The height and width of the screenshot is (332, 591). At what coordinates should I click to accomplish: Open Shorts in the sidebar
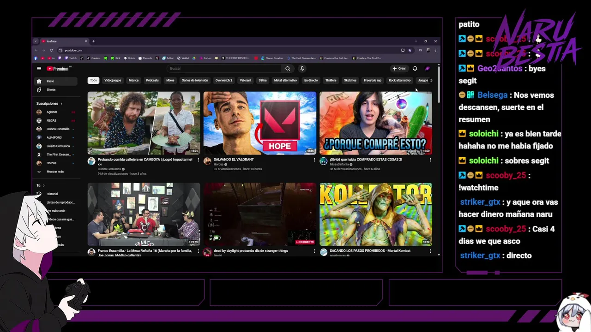coord(56,89)
